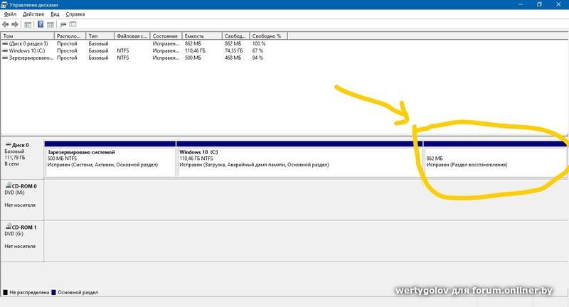Image resolution: width=569 pixels, height=307 pixels.
Task: Click the 468 МБ free space cell
Action: (233, 58)
